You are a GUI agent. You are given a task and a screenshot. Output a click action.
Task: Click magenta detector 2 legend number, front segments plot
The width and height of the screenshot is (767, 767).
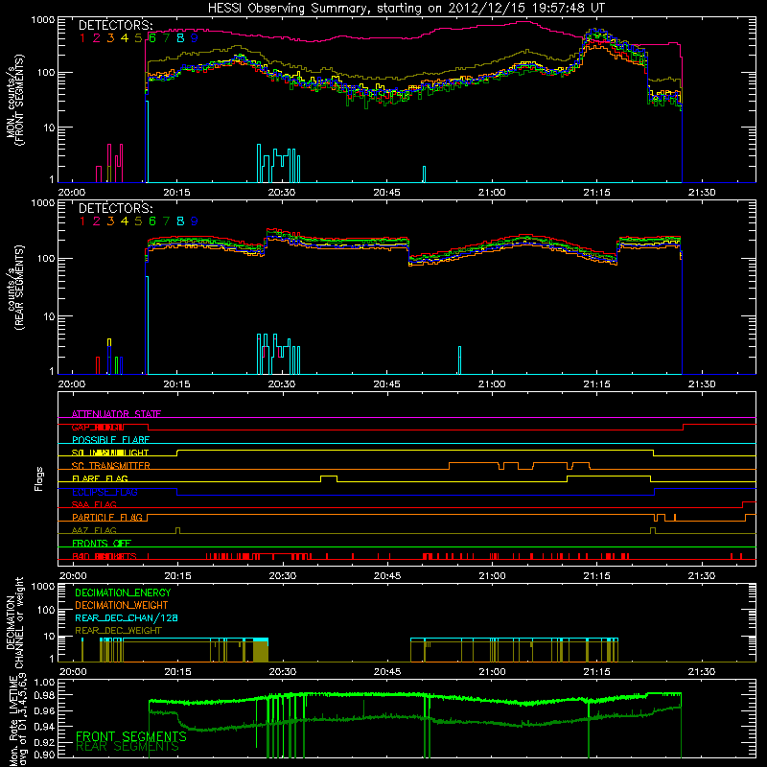click(x=97, y=37)
